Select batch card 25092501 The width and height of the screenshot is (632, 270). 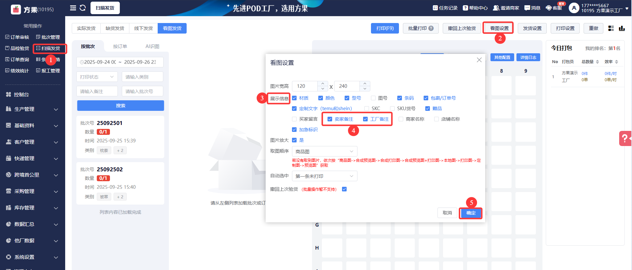[120, 137]
